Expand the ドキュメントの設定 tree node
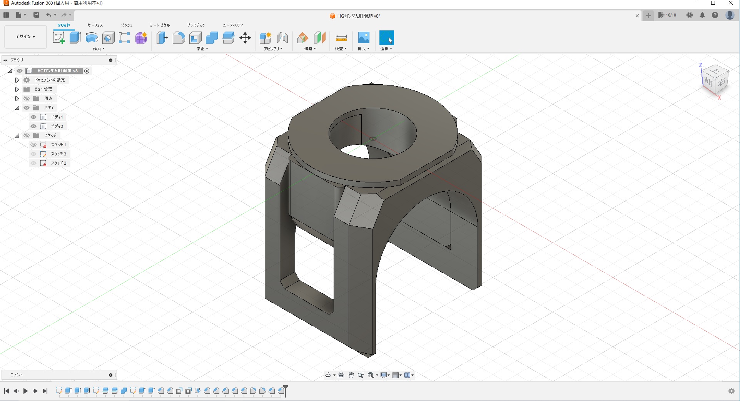This screenshot has height=401, width=740. [x=17, y=80]
